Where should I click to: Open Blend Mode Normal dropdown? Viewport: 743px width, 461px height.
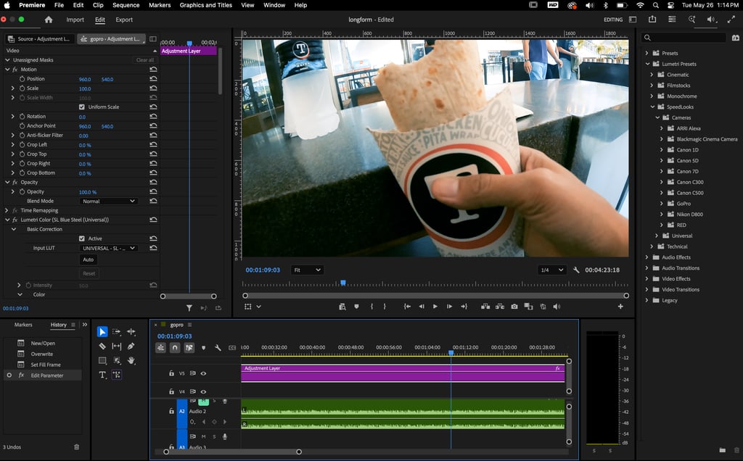(108, 202)
